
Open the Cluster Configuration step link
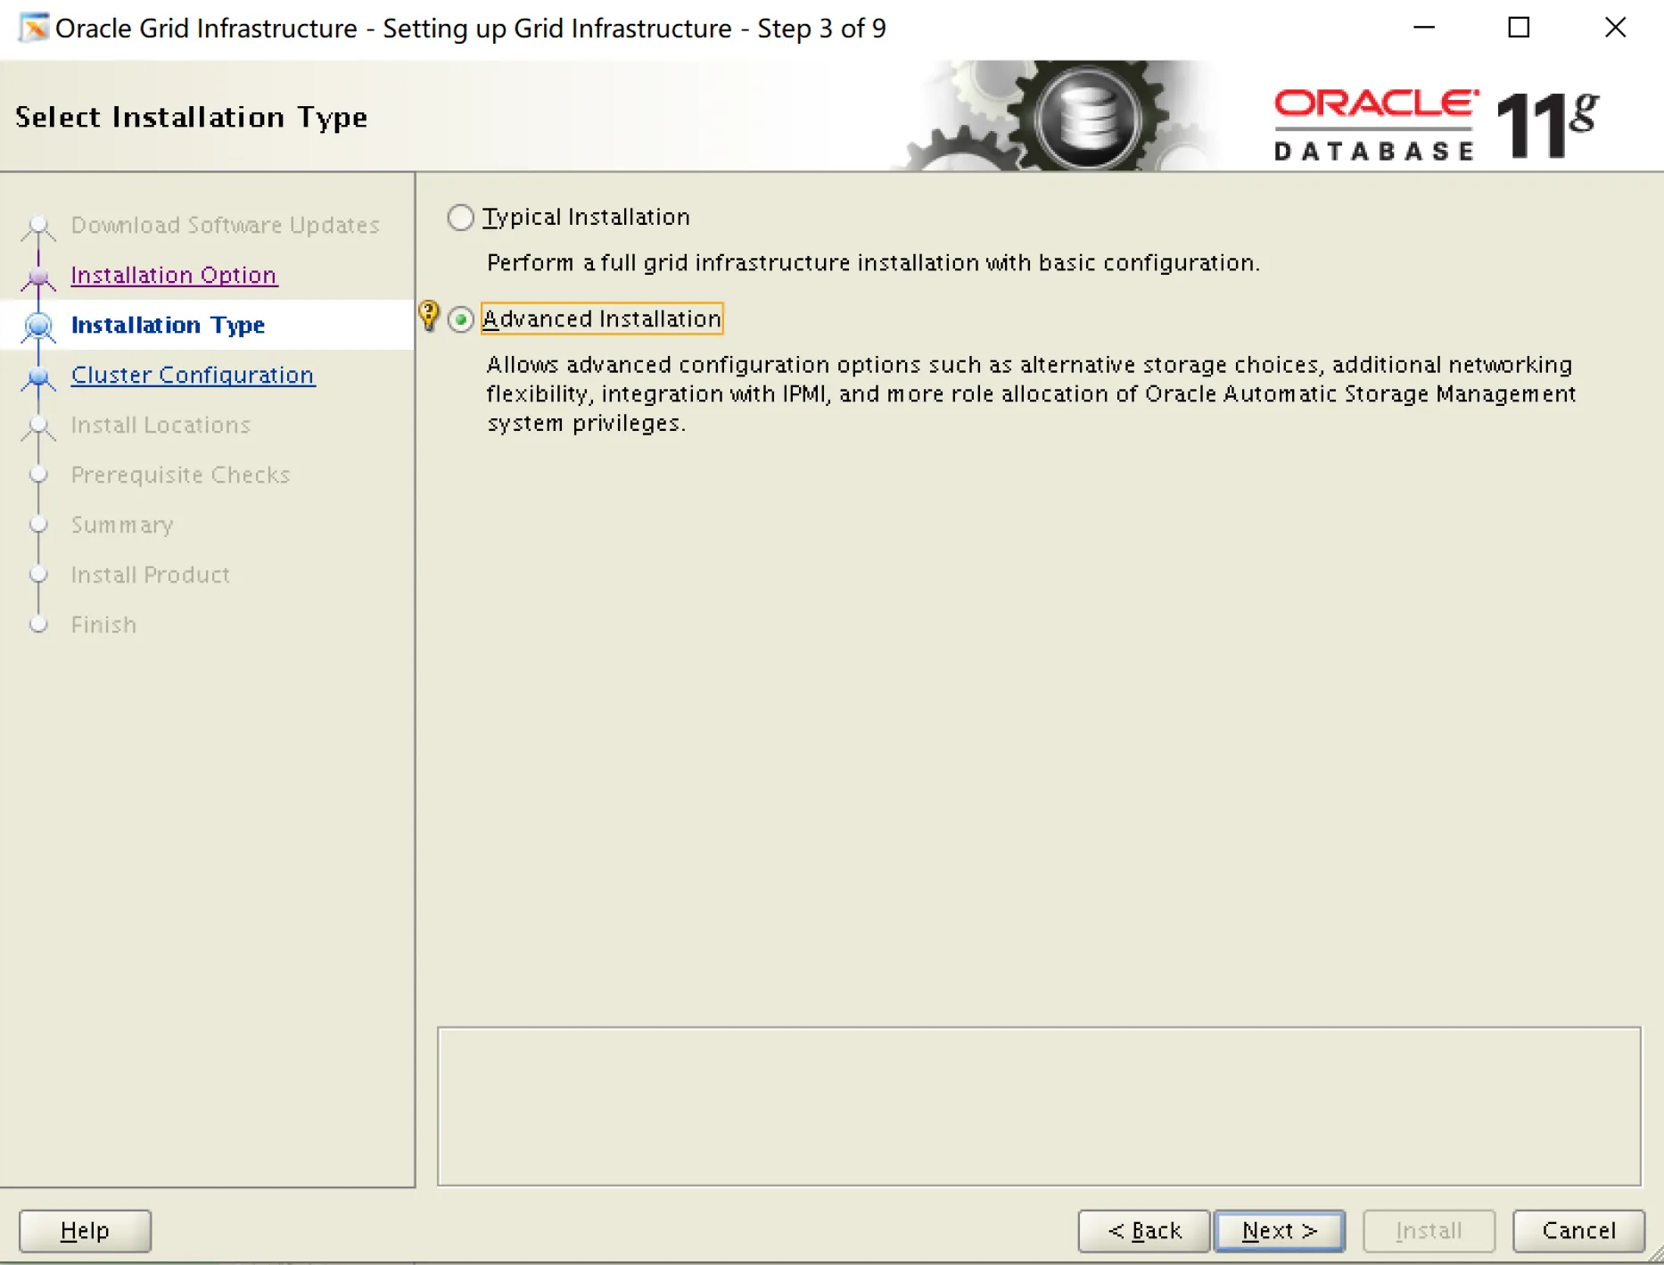(x=192, y=376)
